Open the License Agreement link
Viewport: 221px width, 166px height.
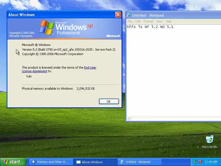click(x=34, y=71)
